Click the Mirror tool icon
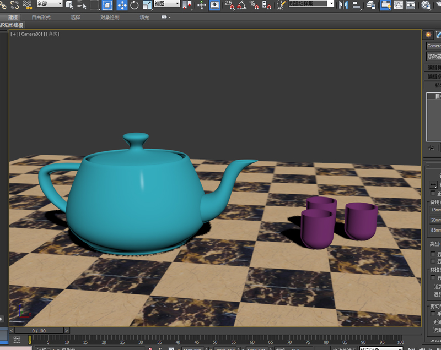 coord(343,5)
